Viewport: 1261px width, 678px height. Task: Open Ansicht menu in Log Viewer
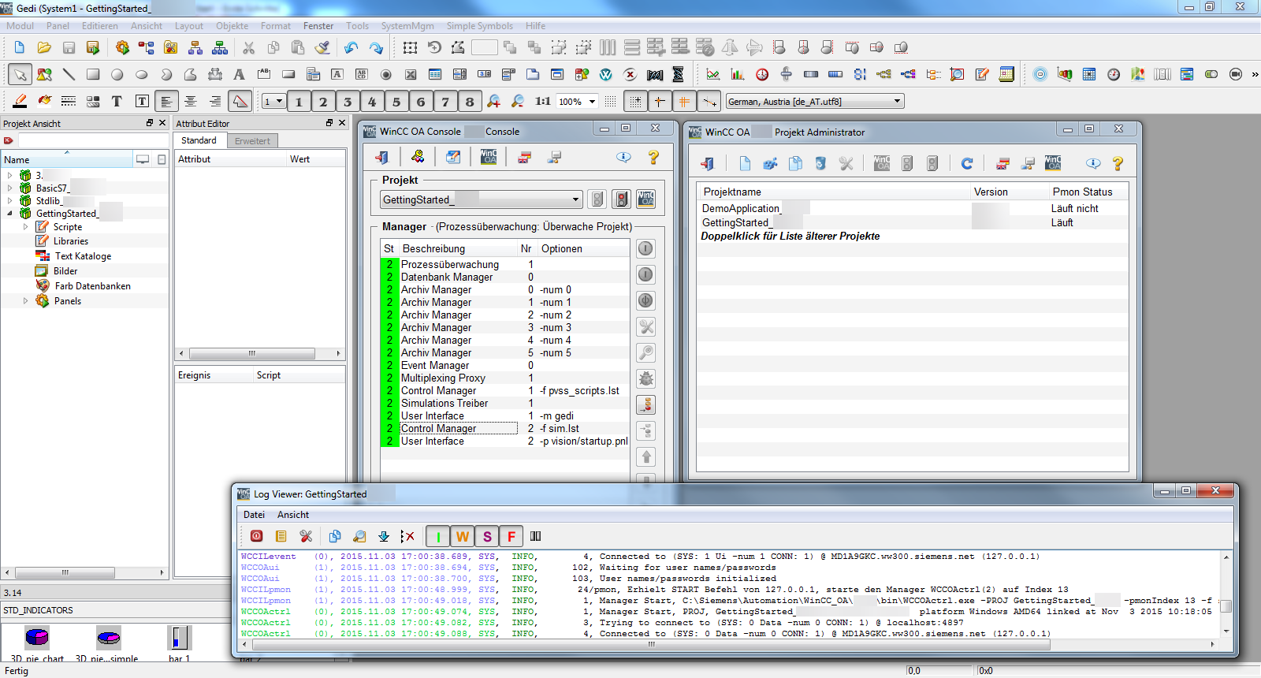293,515
